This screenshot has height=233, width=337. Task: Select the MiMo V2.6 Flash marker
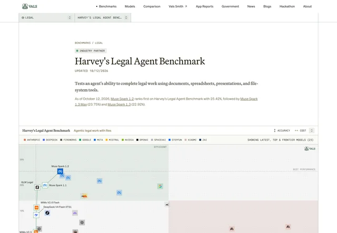click(x=36, y=207)
